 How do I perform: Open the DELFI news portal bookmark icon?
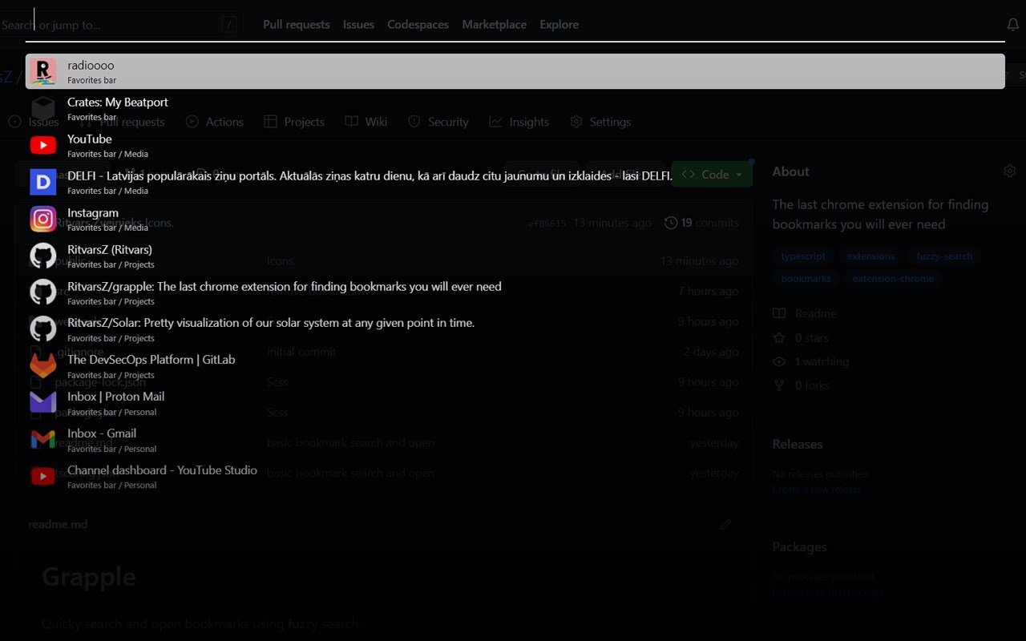coord(43,182)
